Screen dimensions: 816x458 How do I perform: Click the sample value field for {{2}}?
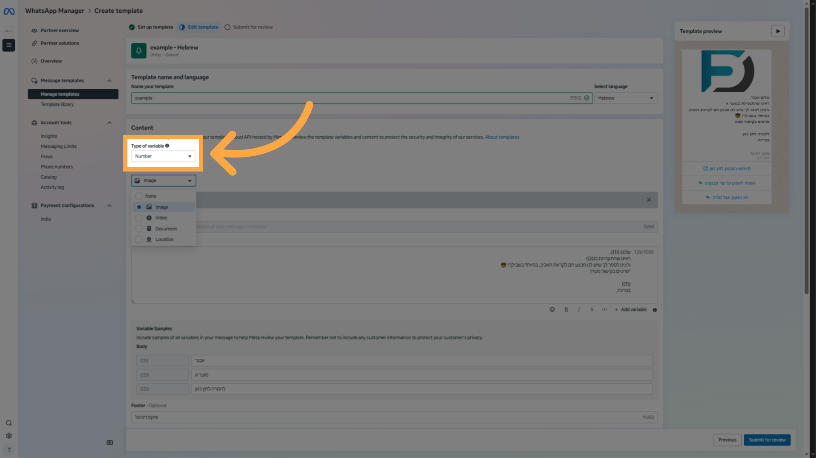[422, 375]
